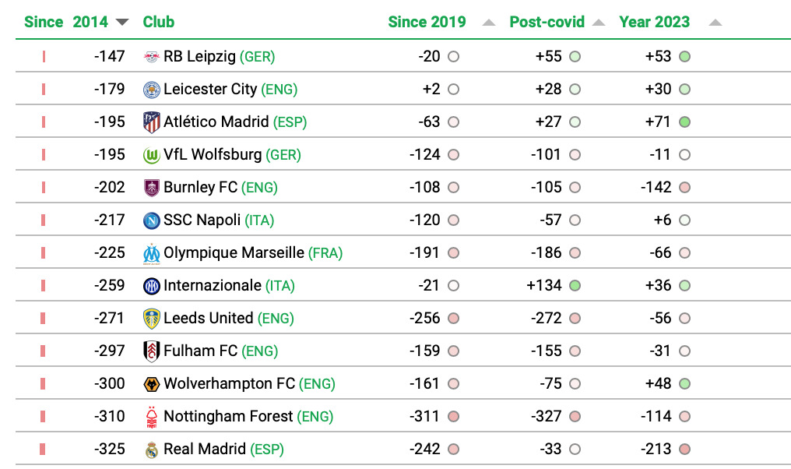Sort ascending by Since 2019 arrow

pos(488,23)
